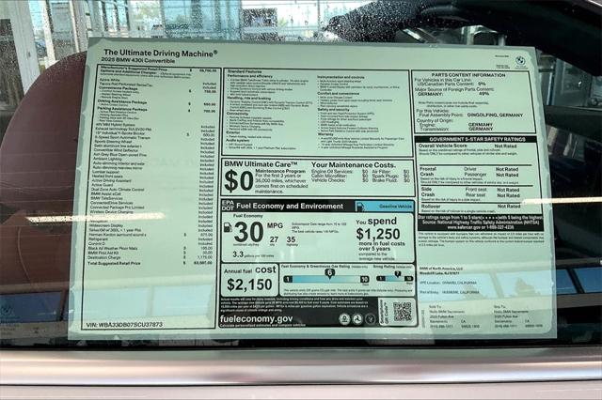Click the last agency seal before QR code
This screenshot has width=602, height=400.
pyautogui.click(x=370, y=318)
